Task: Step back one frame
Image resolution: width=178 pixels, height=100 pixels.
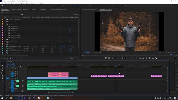Action: pyautogui.click(x=126, y=58)
